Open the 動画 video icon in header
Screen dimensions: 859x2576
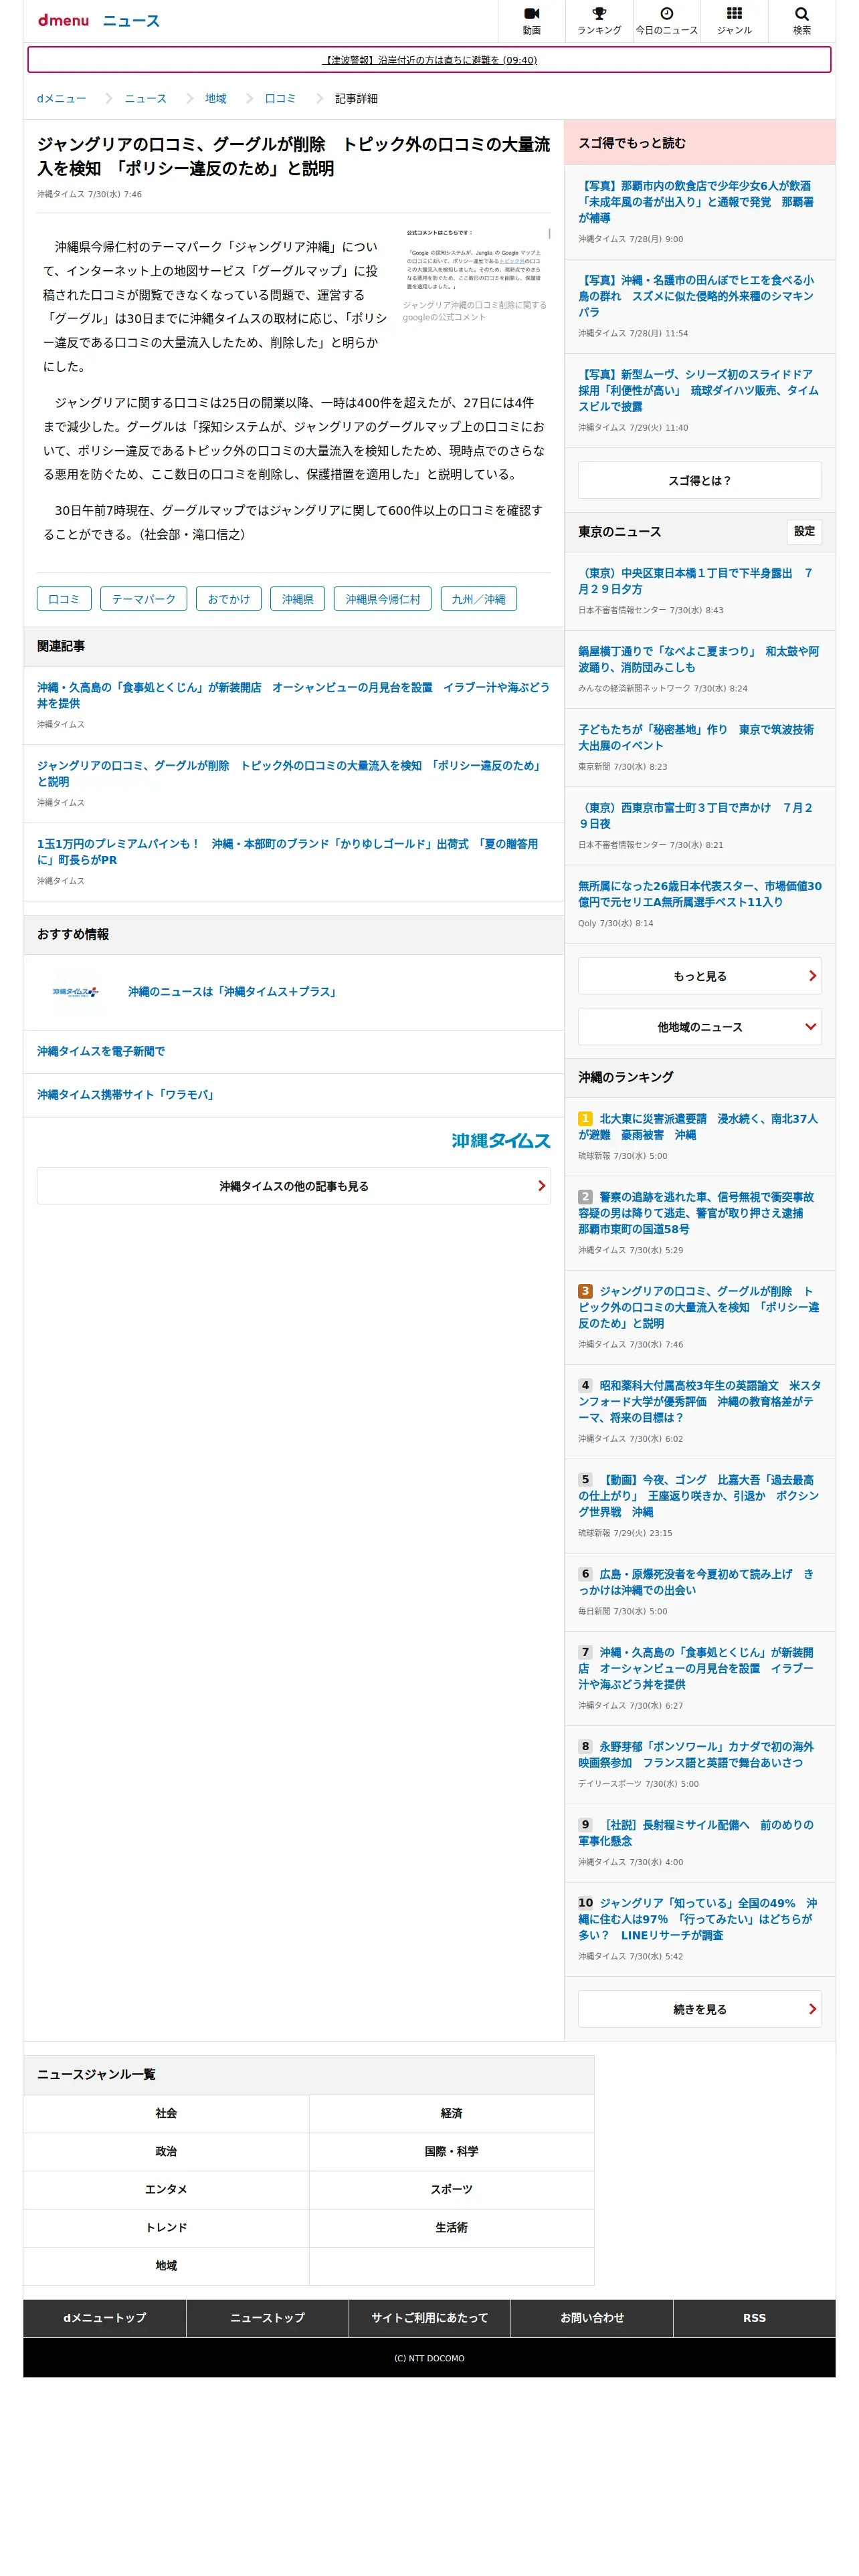point(531,20)
